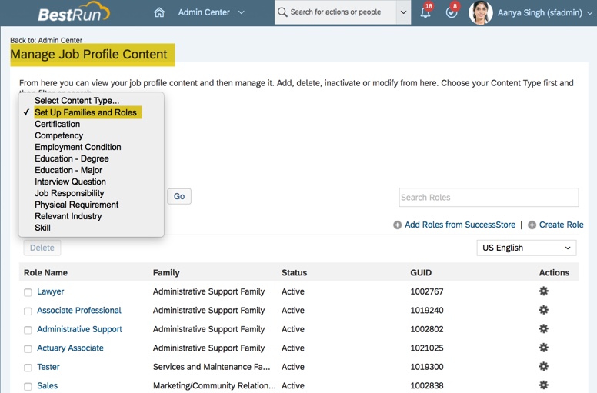Open the US English language dropdown
The image size is (597, 393).
coord(526,248)
